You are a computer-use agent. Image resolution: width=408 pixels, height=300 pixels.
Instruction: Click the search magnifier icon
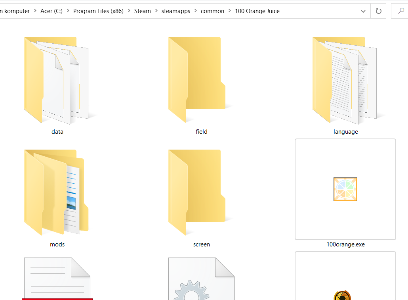(x=401, y=11)
